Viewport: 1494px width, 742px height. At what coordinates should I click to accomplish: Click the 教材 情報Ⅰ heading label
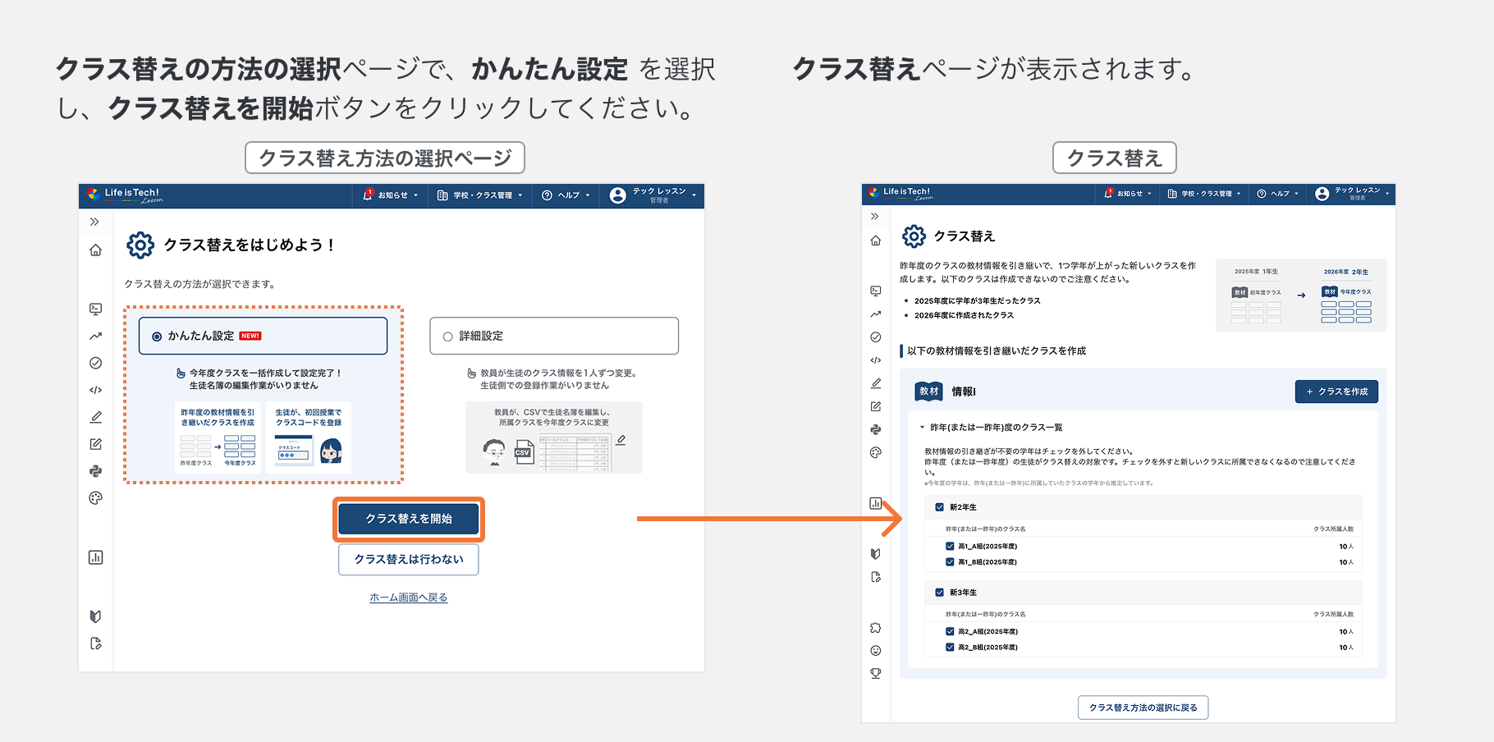tap(946, 392)
